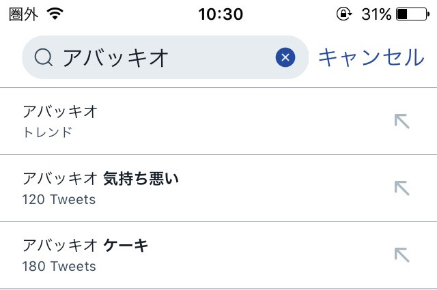Tap the magnifying glass search icon
This screenshot has height=290, width=437.
pyautogui.click(x=44, y=57)
